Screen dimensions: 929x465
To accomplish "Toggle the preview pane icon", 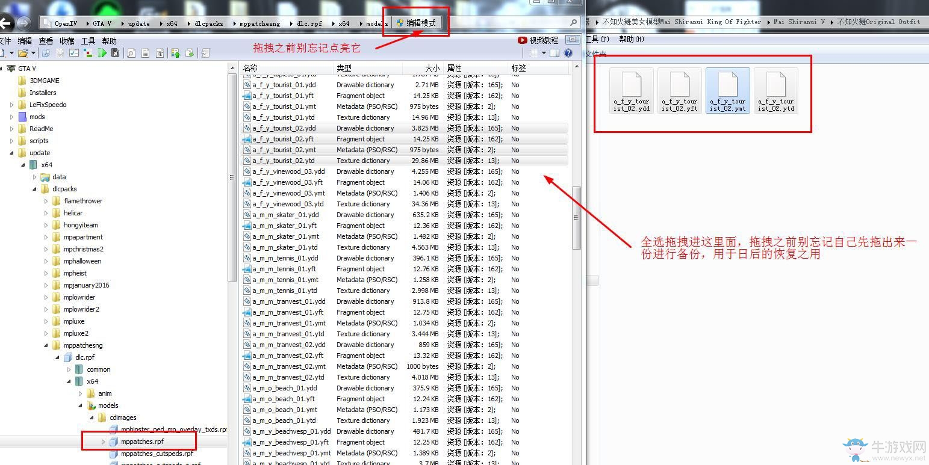I will tap(555, 53).
